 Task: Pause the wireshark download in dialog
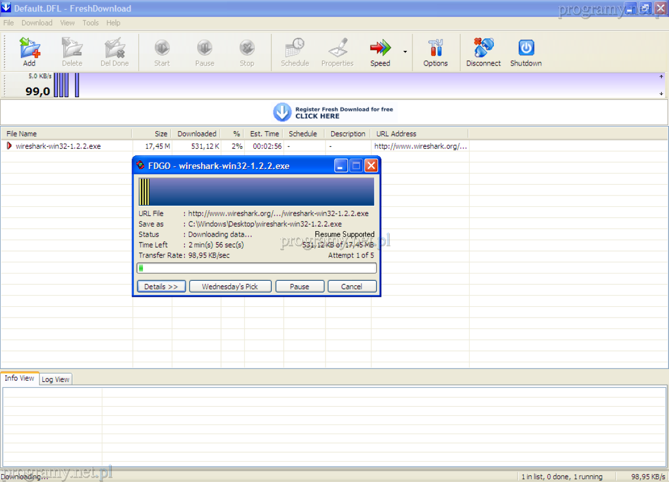pos(299,286)
